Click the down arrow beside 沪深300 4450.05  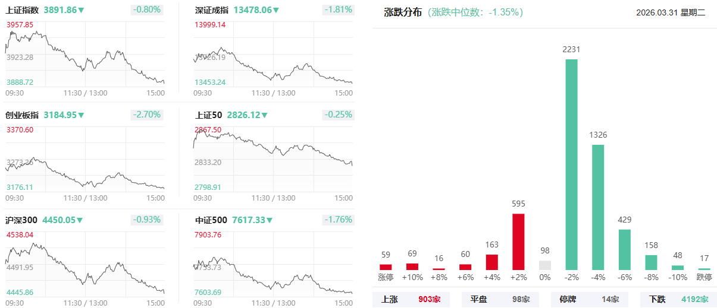pos(80,220)
